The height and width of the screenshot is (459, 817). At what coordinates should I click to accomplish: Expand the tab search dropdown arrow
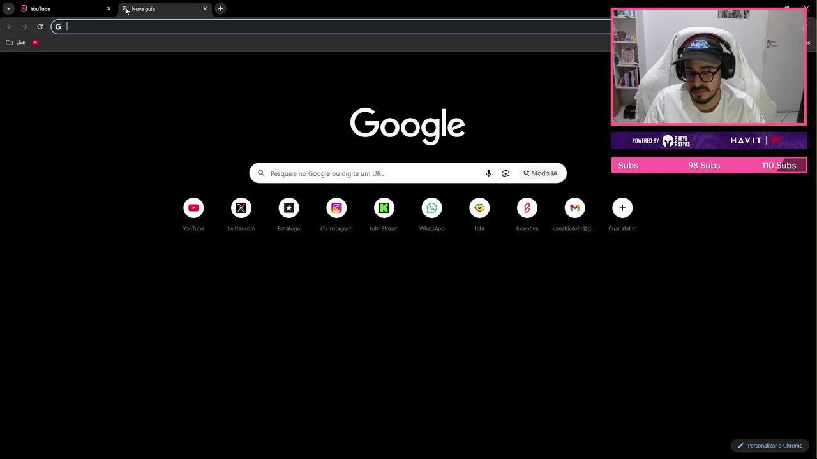pos(8,9)
